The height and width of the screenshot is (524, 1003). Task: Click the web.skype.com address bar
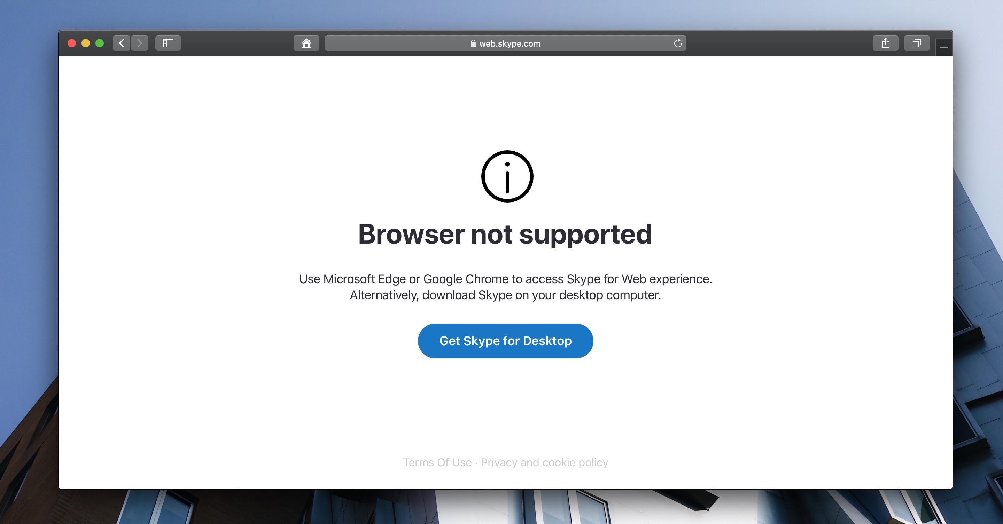[x=505, y=43]
